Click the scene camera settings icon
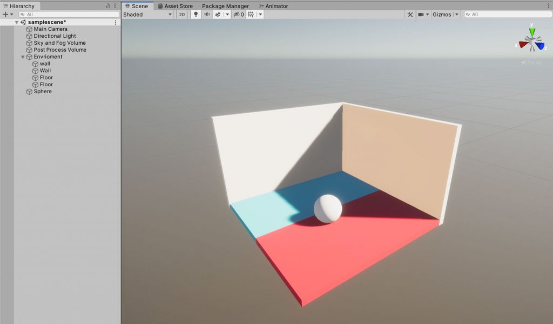Image resolution: width=553 pixels, height=324 pixels. tap(421, 15)
